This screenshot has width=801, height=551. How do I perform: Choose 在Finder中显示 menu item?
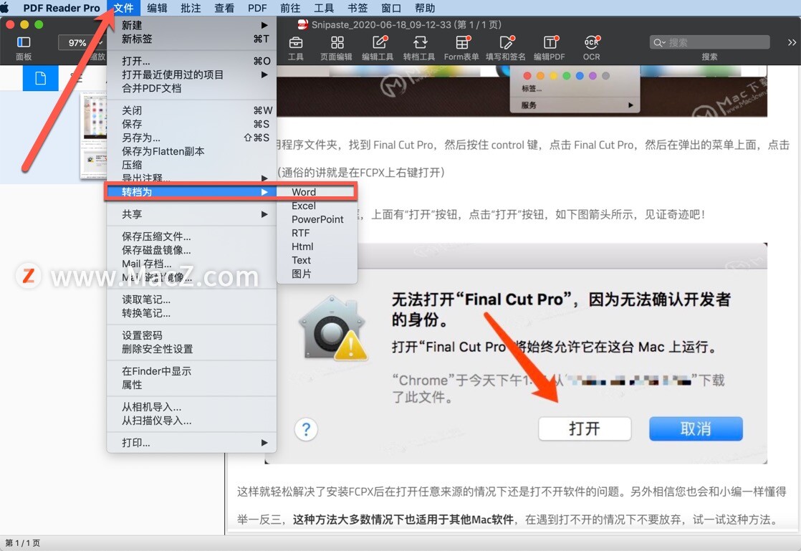tap(191, 371)
